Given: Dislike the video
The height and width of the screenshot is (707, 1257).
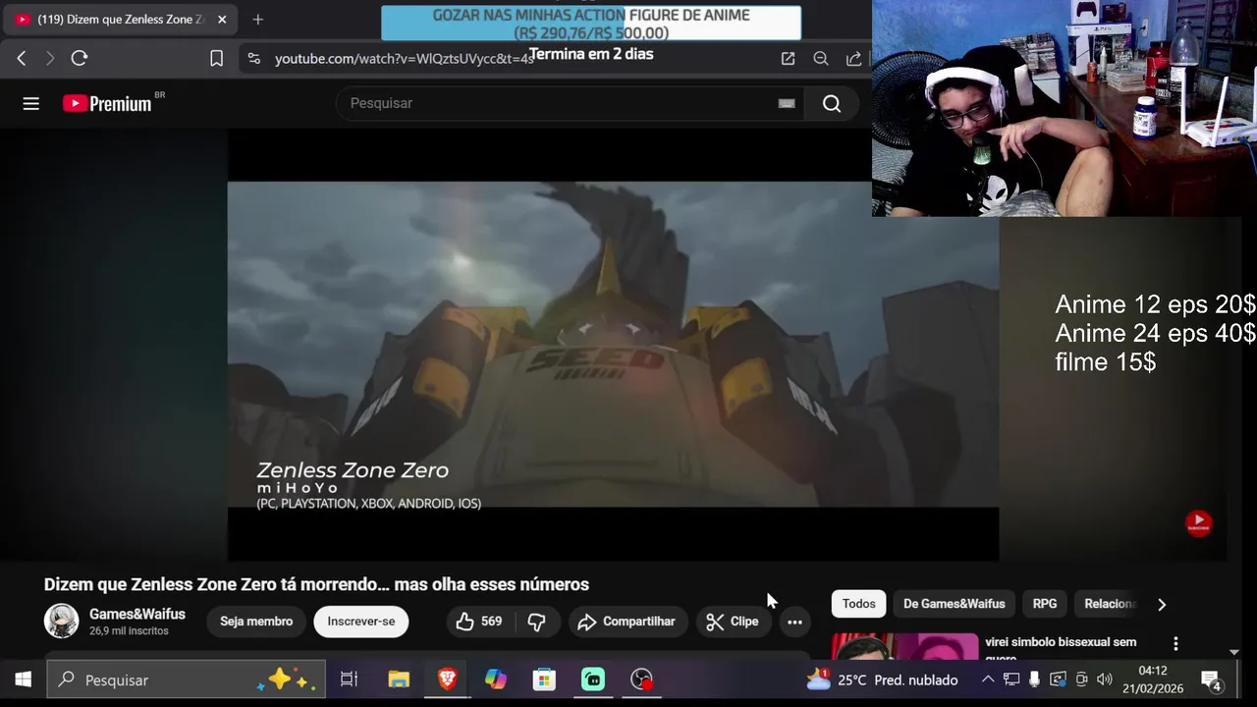Looking at the screenshot, I should (536, 622).
